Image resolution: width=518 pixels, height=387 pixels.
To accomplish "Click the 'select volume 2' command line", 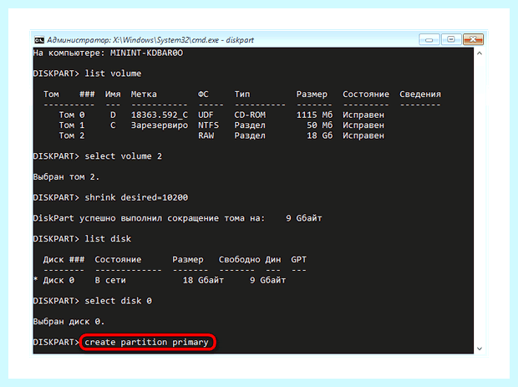I will [x=98, y=156].
